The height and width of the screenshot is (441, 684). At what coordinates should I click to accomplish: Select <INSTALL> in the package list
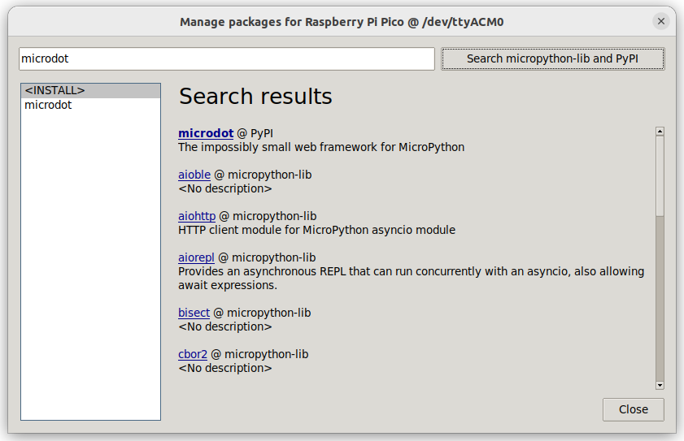coord(90,91)
